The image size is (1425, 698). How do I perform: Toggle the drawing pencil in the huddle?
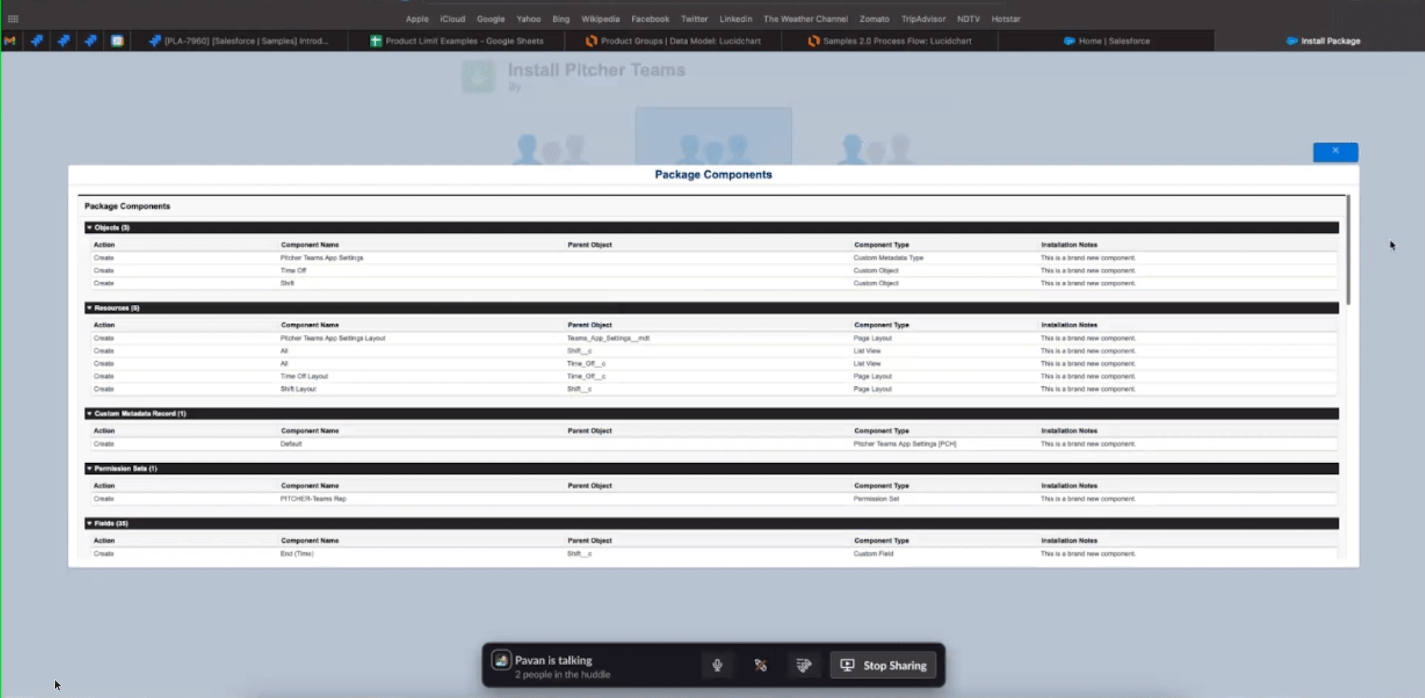(x=761, y=665)
